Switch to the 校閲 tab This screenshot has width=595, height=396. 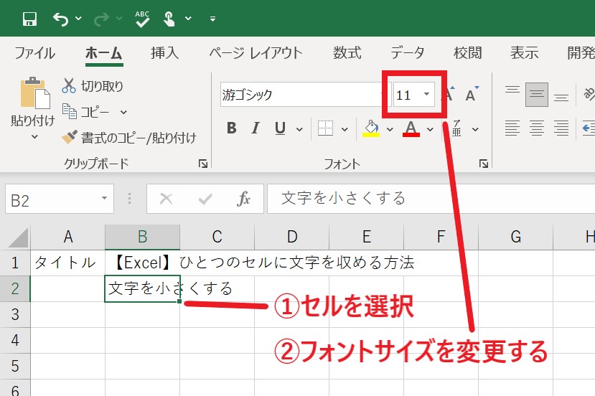click(x=467, y=52)
